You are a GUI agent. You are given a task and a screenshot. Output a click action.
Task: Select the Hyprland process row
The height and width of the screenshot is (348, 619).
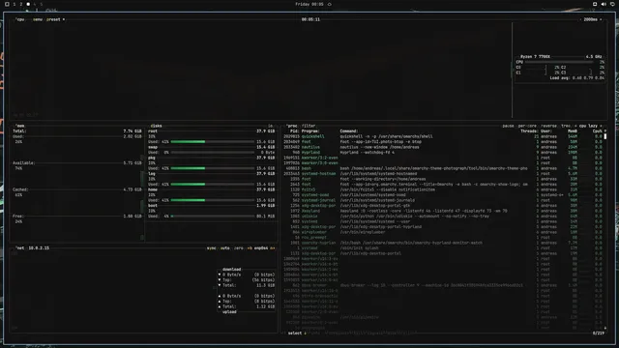[x=442, y=153]
